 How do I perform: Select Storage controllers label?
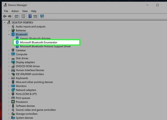[27, 114]
